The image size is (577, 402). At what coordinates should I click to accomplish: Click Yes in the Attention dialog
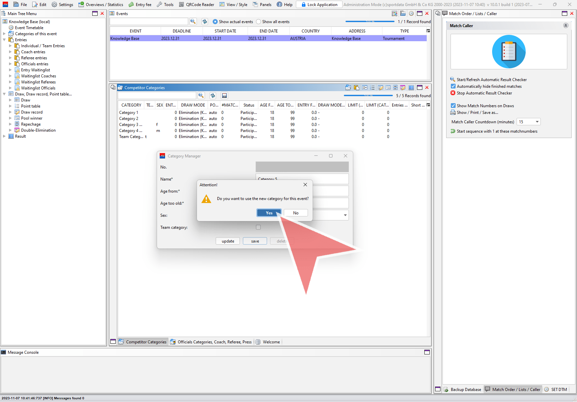[269, 213]
